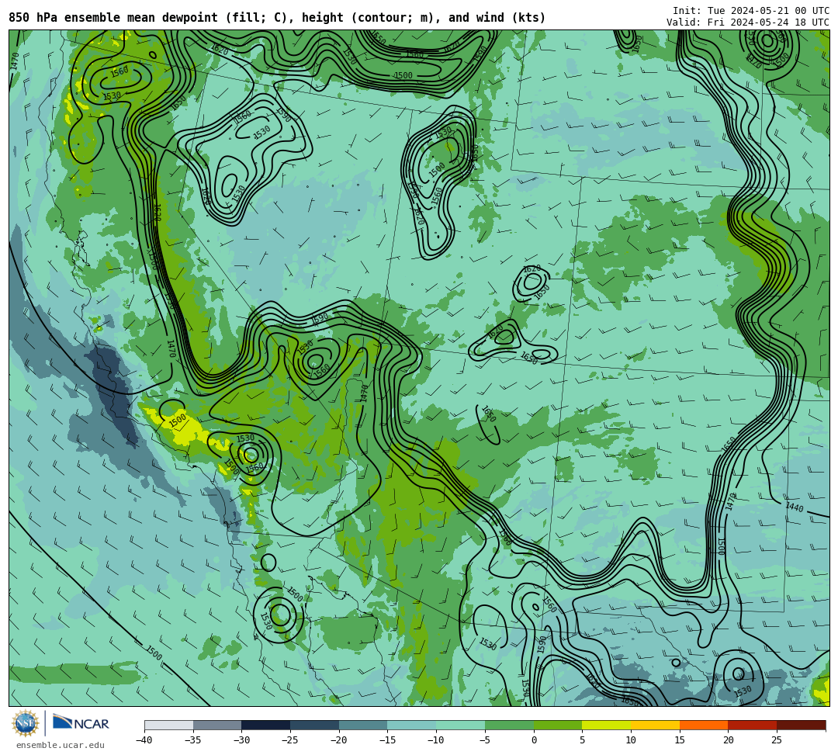This screenshot has height=755, width=838.
Task: Click the 15 colorbar tick label
Action: pos(679,740)
